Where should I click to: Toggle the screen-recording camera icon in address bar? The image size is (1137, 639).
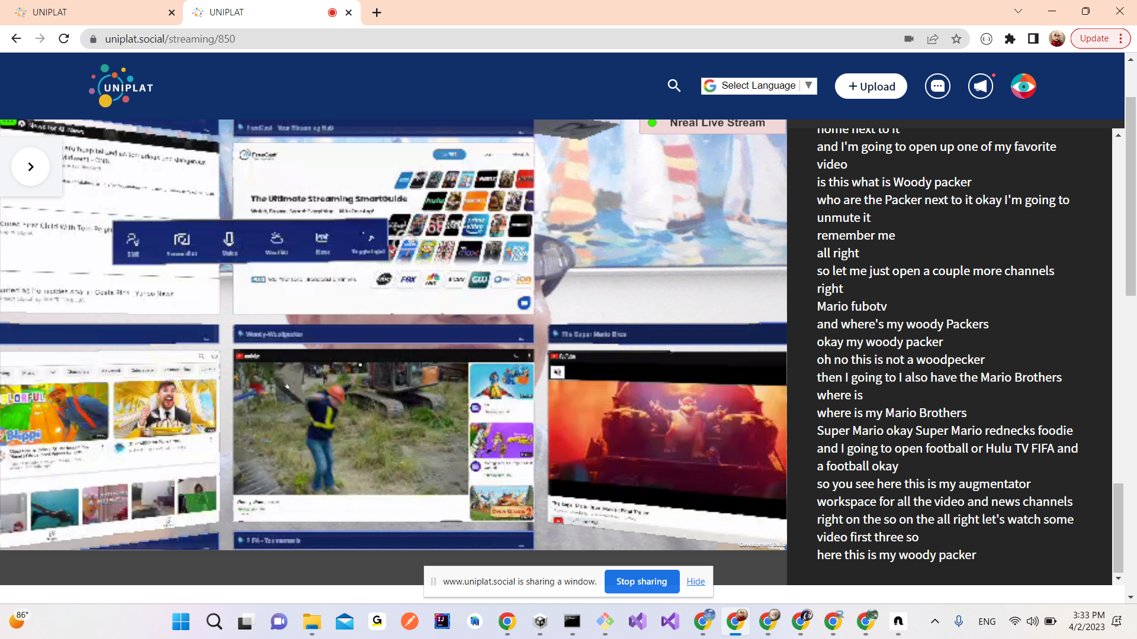pos(908,38)
